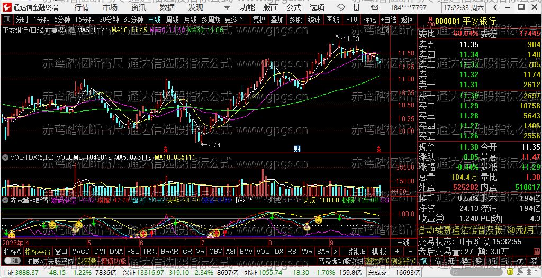Image resolution: width=542 pixels, height=278 pixels.
Task: Add stock with +自选 button
Action: pos(389,20)
